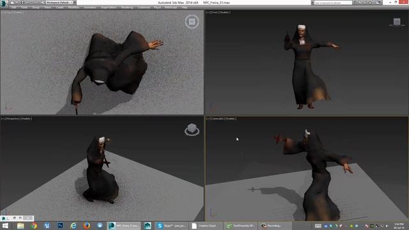Open the Tools menu

(x=24, y=8)
